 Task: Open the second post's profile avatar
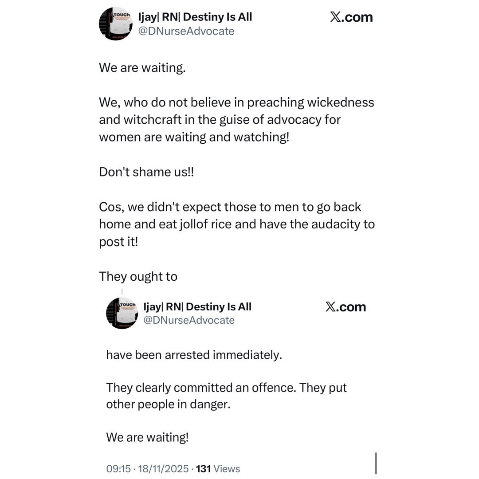(x=122, y=313)
